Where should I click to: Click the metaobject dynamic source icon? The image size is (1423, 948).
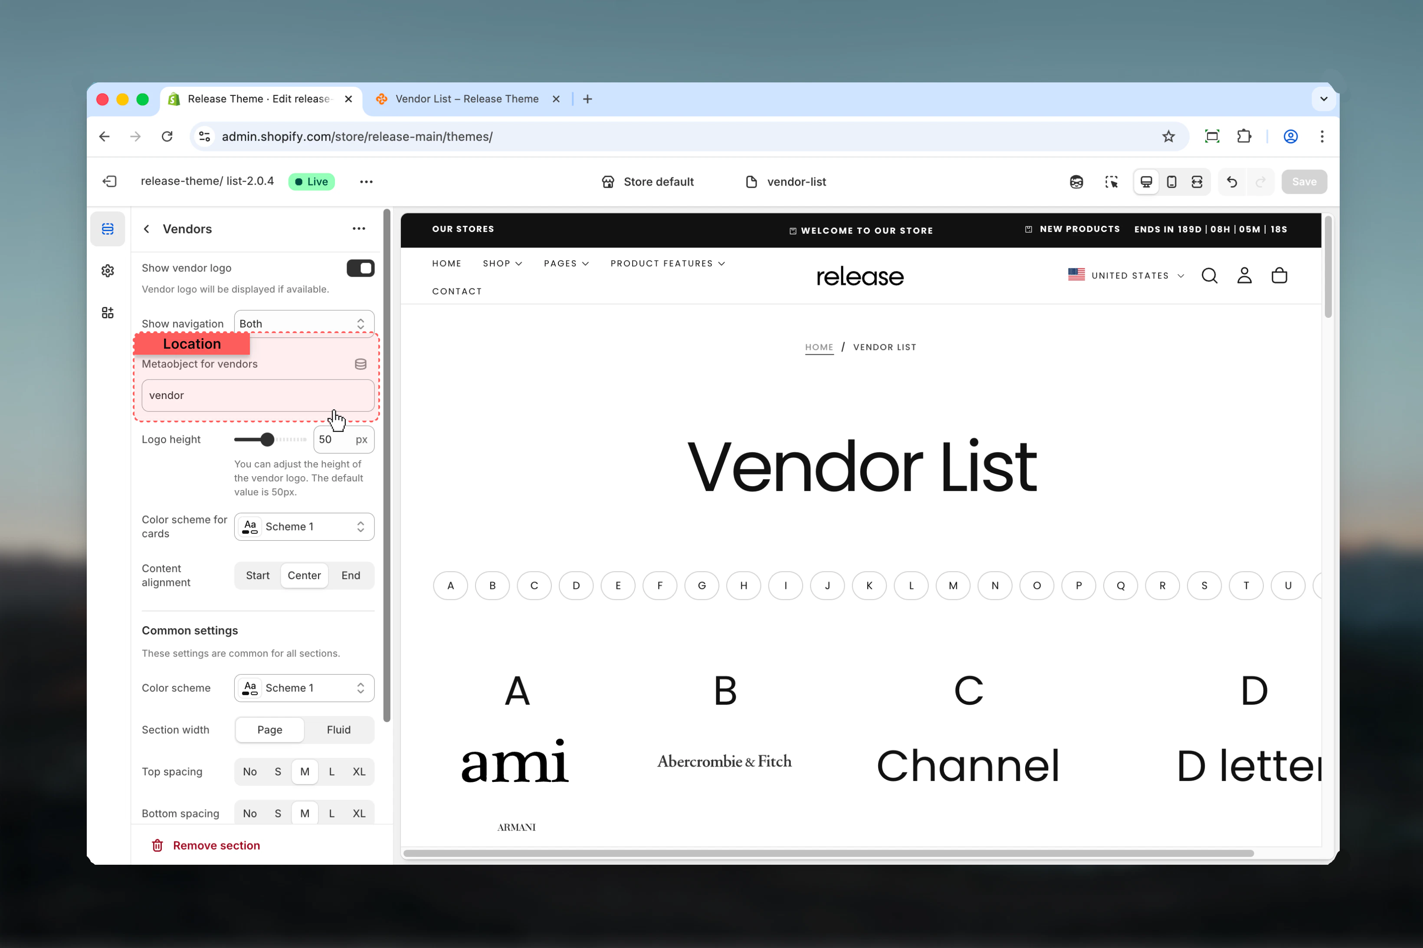coord(361,364)
